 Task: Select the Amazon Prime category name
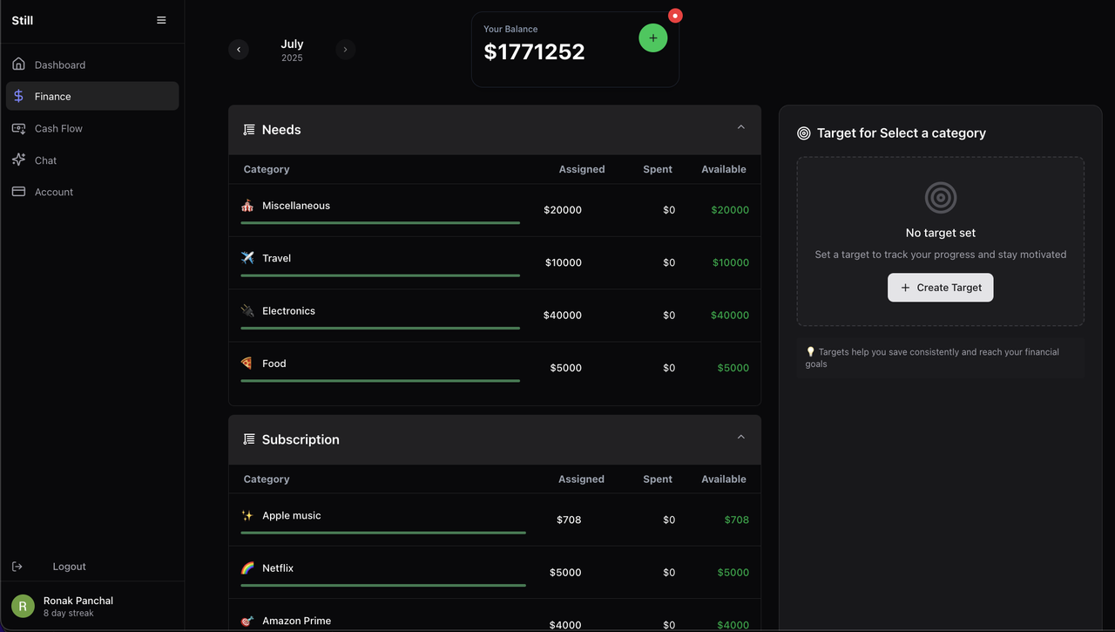tap(296, 621)
